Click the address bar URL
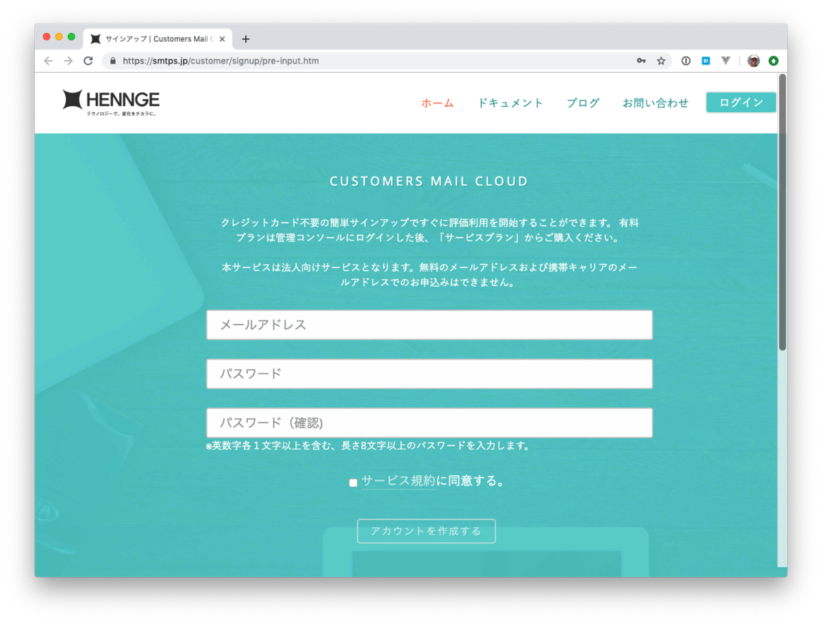 pyautogui.click(x=221, y=61)
